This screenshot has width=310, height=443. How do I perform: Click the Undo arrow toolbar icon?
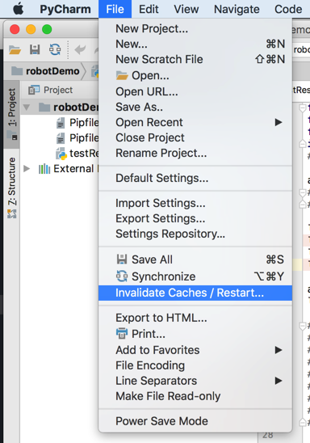(x=80, y=50)
